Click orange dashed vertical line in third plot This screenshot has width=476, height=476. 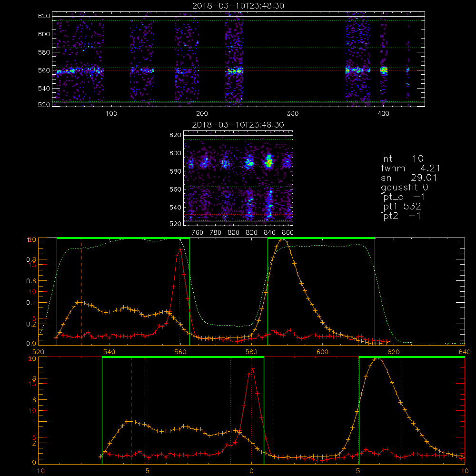coord(81,291)
